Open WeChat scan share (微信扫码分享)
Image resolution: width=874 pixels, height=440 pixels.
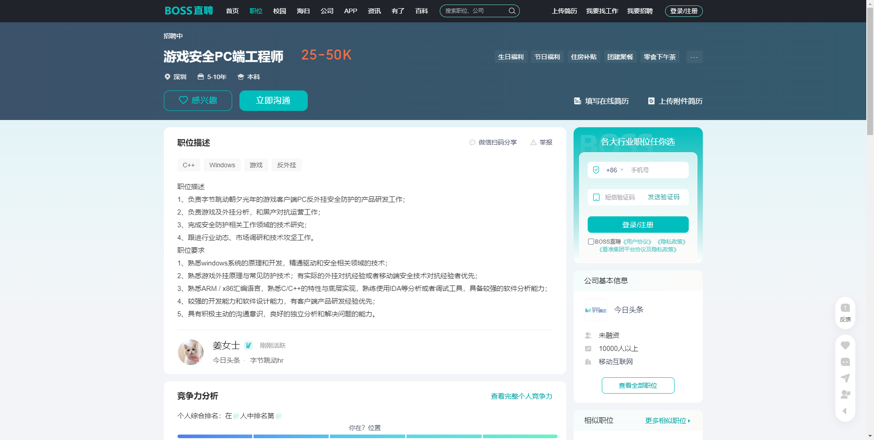coord(493,142)
